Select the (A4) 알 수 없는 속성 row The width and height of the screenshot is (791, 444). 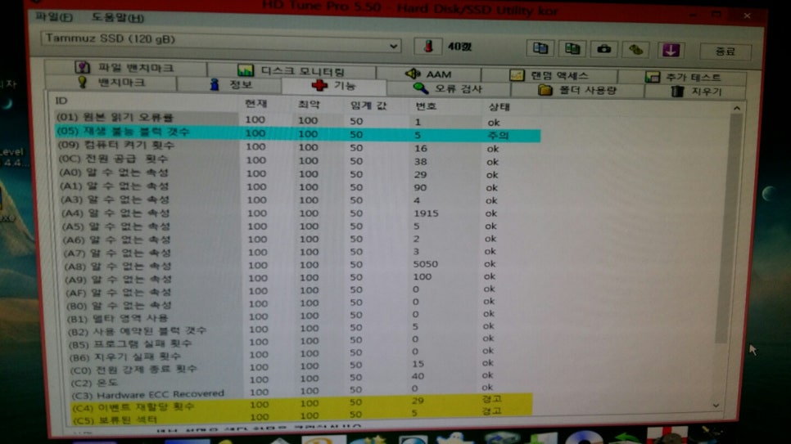[x=297, y=213]
